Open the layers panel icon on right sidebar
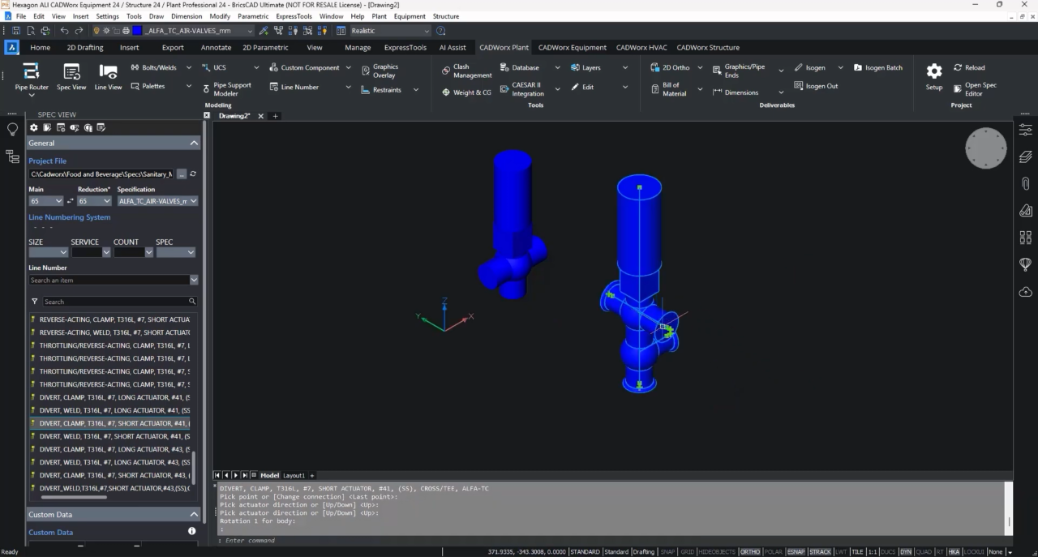 [x=1025, y=156]
